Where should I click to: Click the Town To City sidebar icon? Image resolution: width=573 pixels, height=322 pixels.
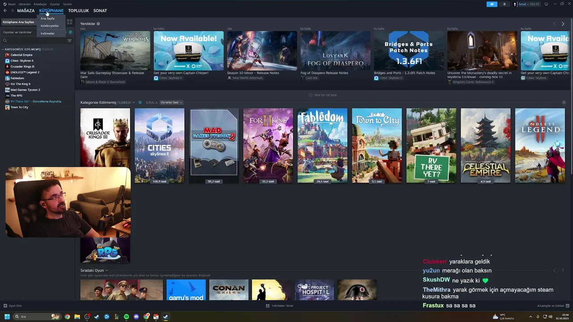point(7,107)
